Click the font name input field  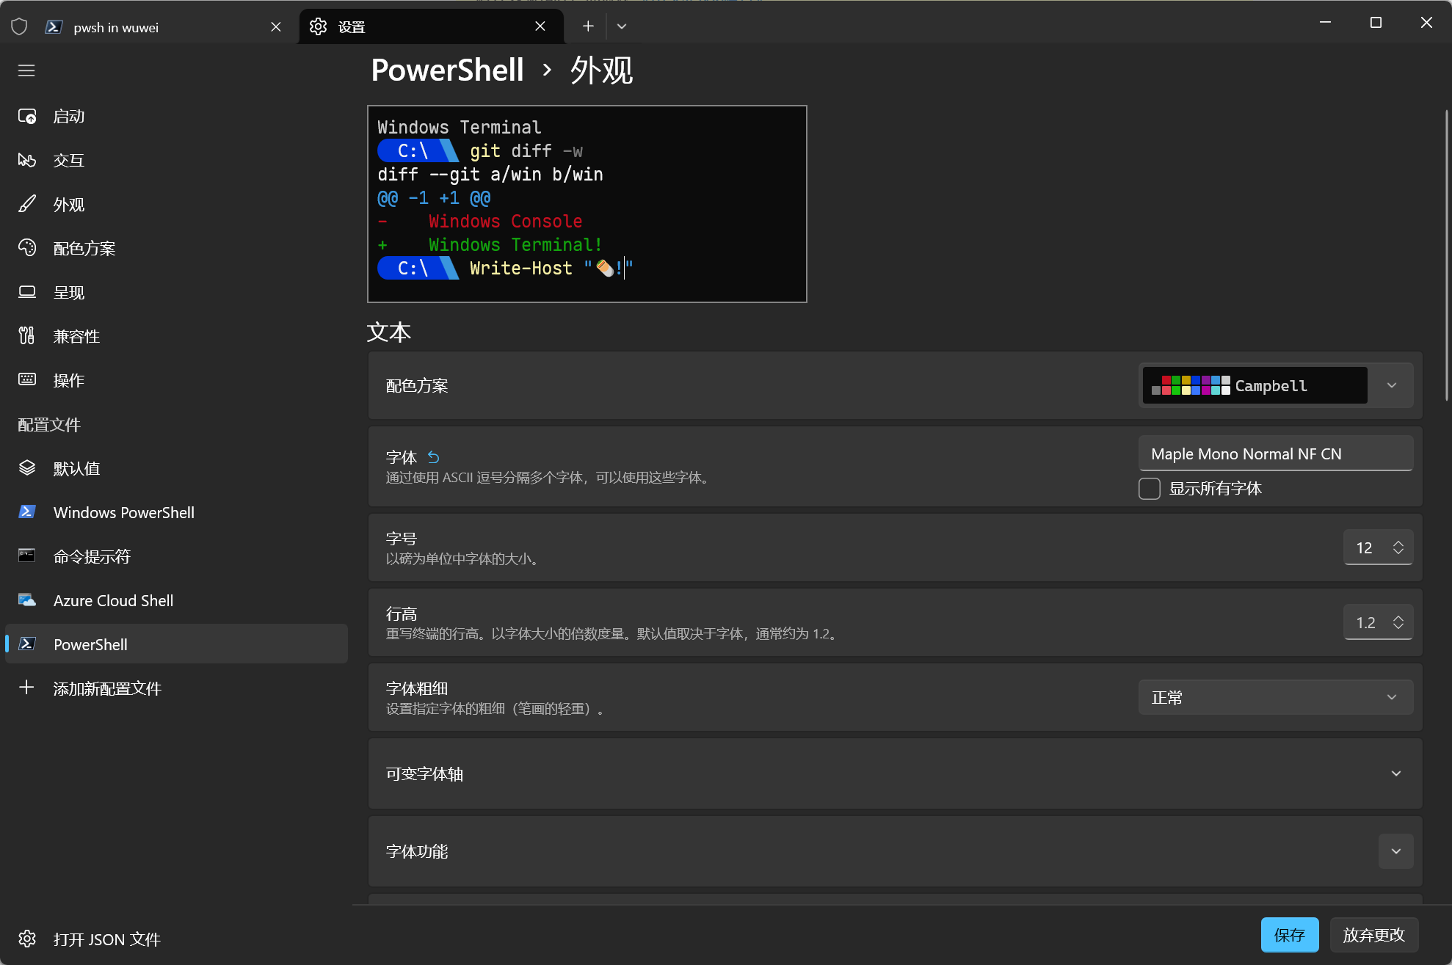1275,453
